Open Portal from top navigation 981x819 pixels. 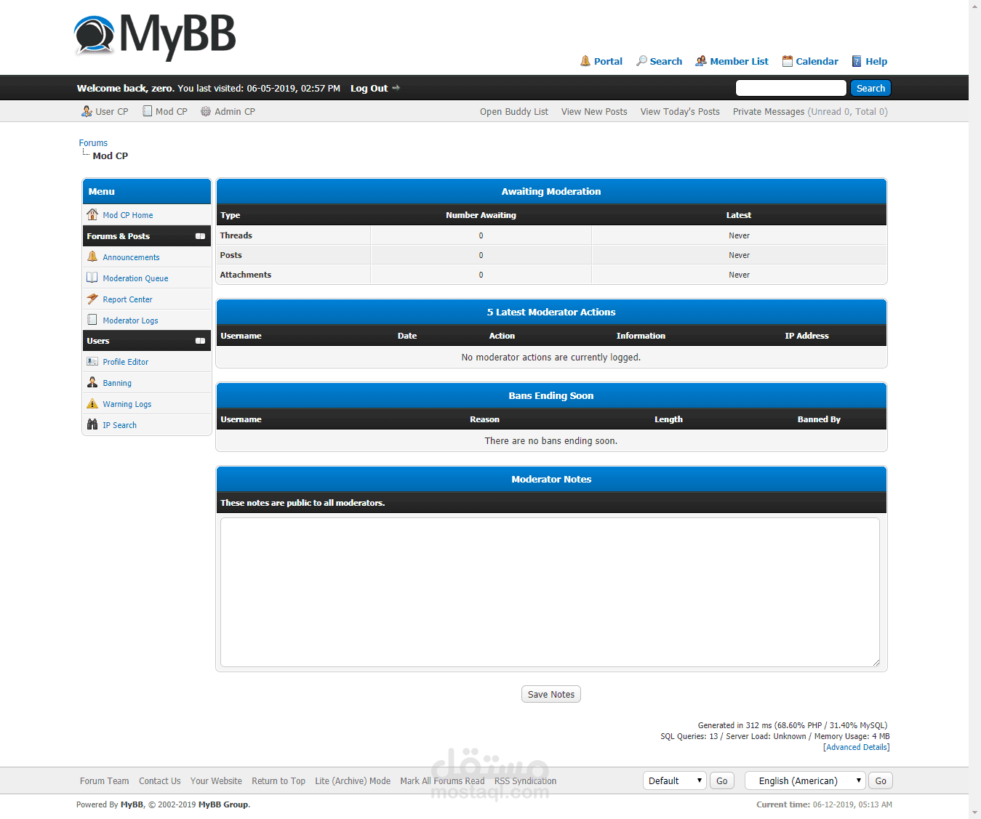pos(608,61)
